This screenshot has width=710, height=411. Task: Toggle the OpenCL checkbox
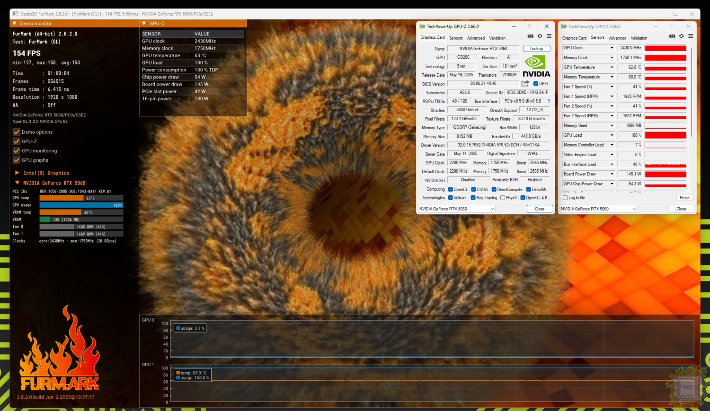click(451, 189)
